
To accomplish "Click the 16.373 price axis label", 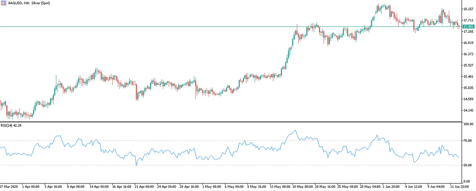I will click(468, 54).
